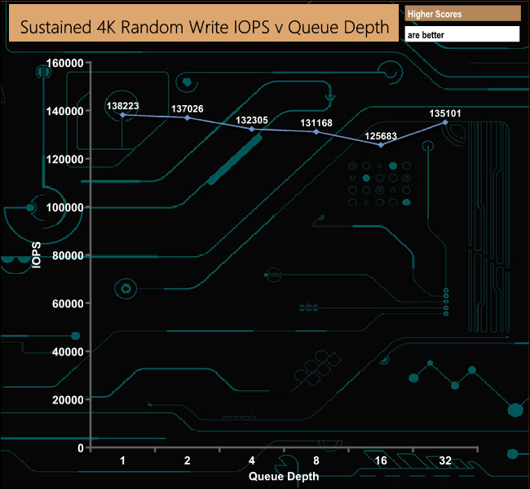Select data point labeled 135101

[x=445, y=122]
